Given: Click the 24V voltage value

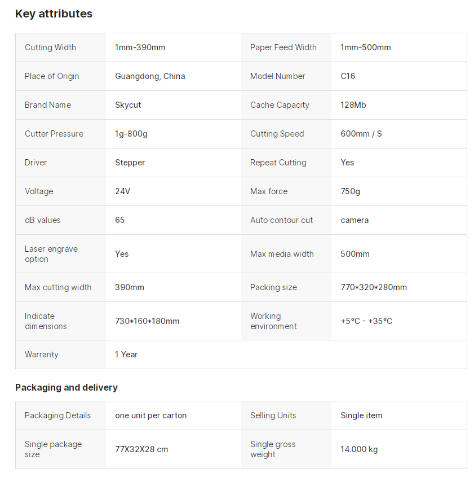Looking at the screenshot, I should coord(123,191).
